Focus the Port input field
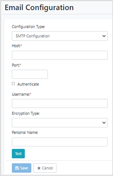This screenshot has height=176, width=113. [30, 74]
